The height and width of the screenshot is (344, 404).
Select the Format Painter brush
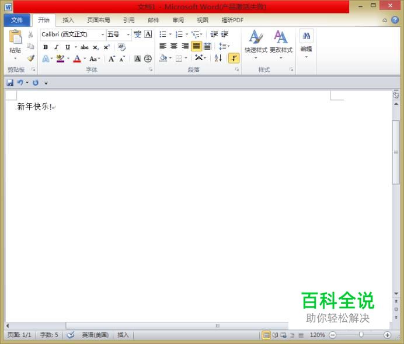[x=31, y=58]
